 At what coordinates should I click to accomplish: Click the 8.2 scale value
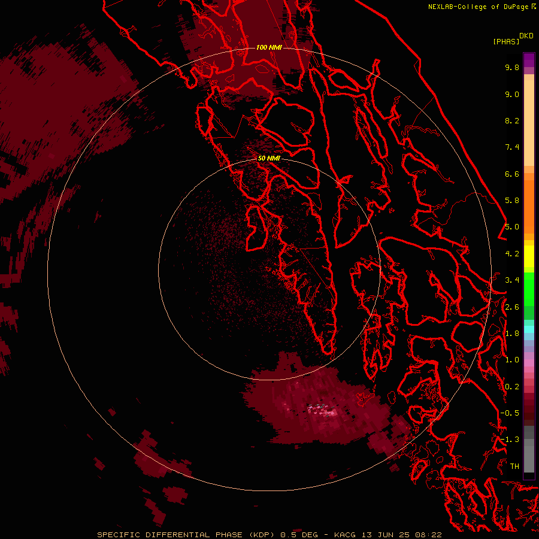coord(512,120)
